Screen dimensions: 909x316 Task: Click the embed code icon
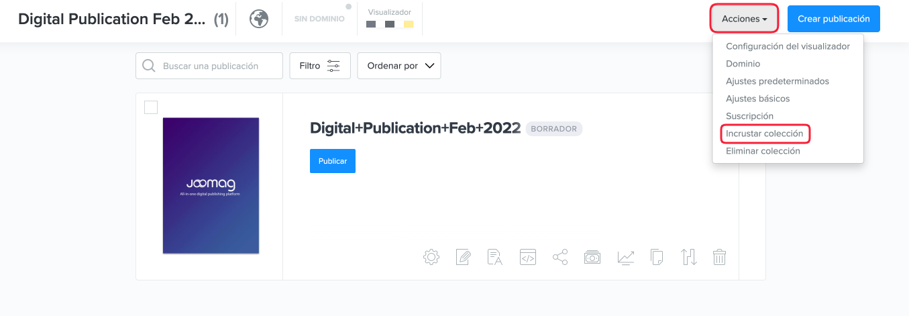pos(528,257)
